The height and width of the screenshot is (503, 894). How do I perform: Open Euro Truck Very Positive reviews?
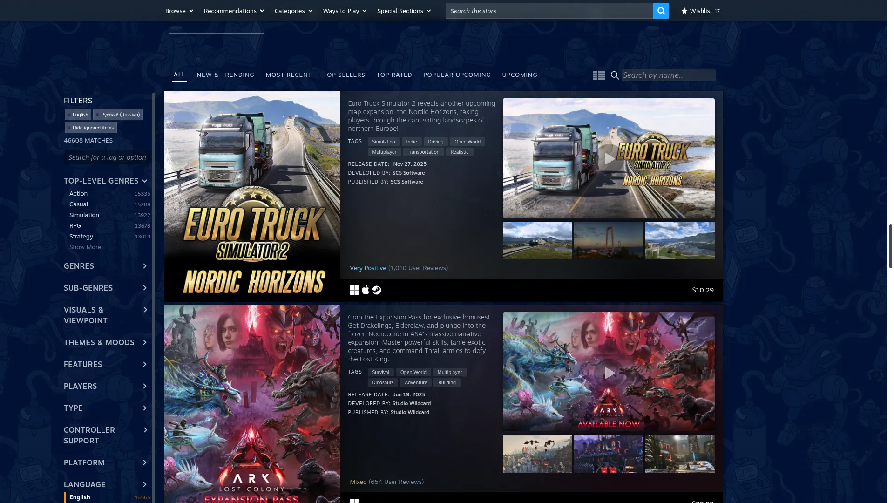[x=399, y=268]
